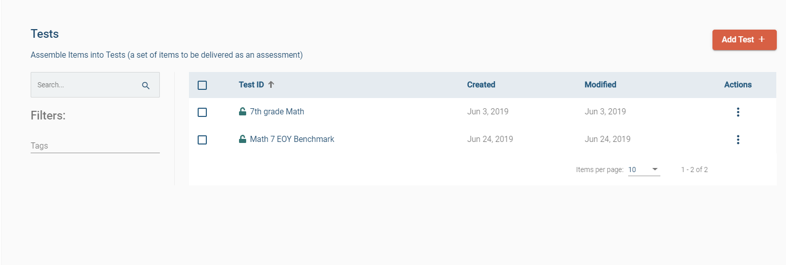Check the 7th grade Math row checkbox

[x=202, y=112]
